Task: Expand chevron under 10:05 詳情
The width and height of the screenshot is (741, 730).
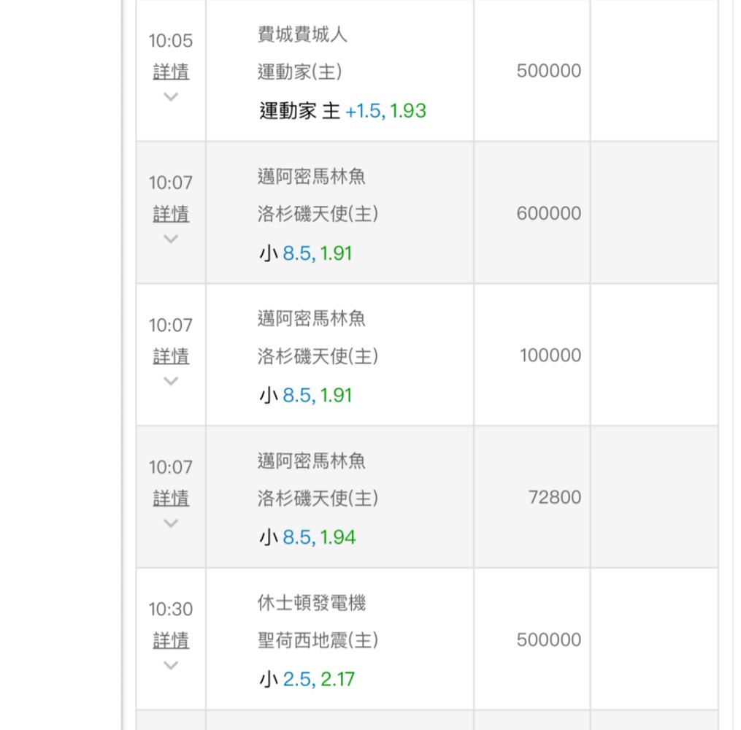Action: (x=171, y=96)
